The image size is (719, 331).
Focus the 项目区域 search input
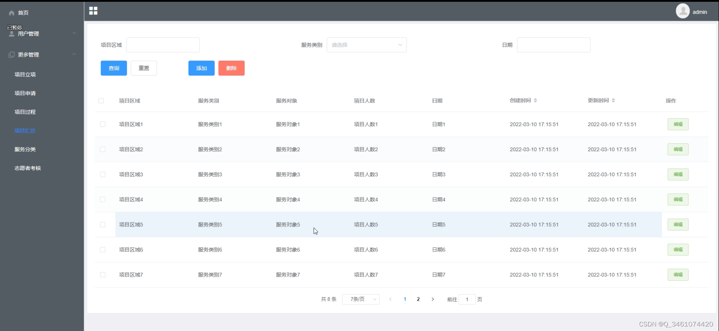pos(163,45)
